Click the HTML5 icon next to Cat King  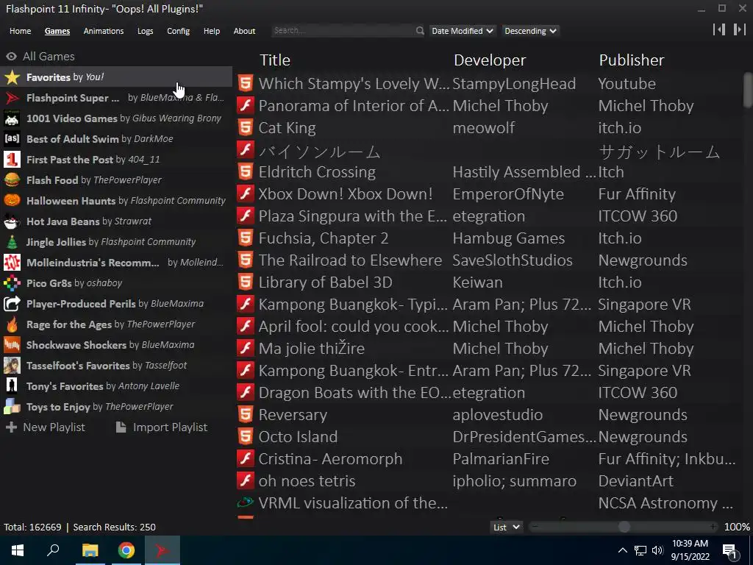pos(246,128)
